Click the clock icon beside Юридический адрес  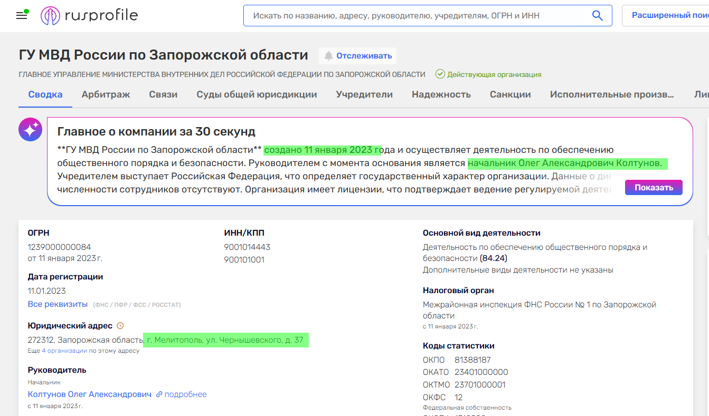coord(120,326)
